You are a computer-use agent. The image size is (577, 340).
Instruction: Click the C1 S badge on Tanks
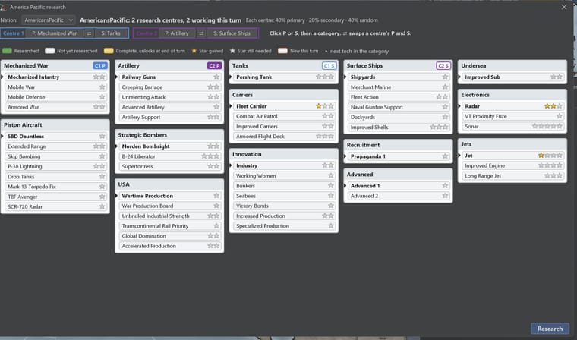pyautogui.click(x=329, y=66)
